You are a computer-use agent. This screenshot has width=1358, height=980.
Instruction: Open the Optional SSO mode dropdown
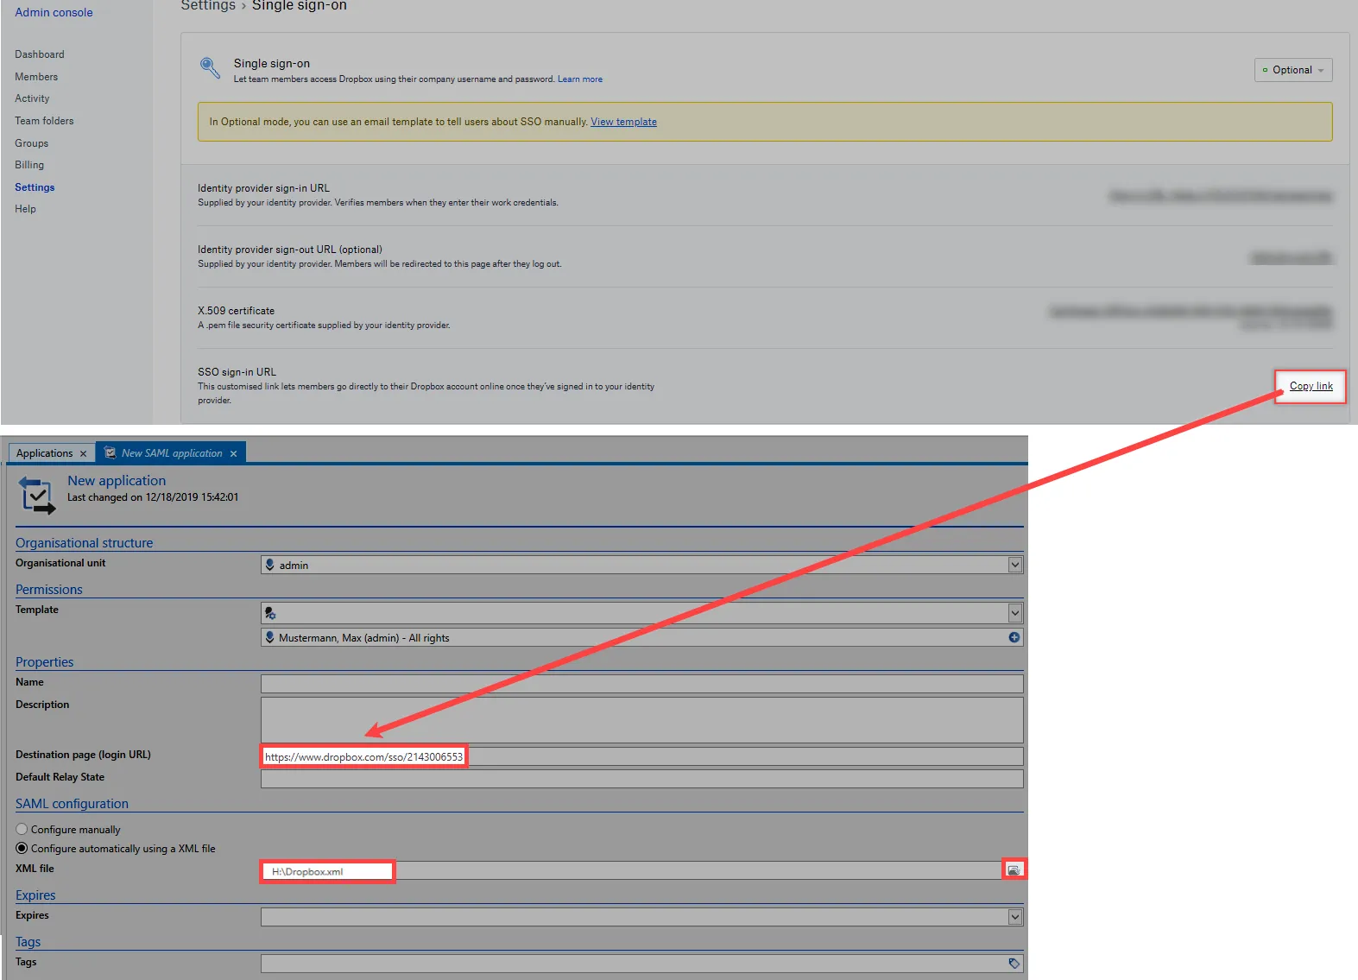1293,70
